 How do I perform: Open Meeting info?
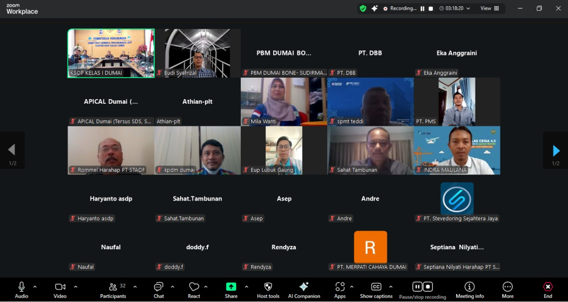(470, 291)
